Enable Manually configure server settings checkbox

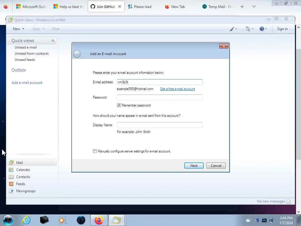(x=95, y=151)
